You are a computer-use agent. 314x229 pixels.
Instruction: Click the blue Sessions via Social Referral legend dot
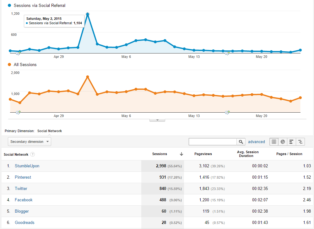pyautogui.click(x=9, y=5)
